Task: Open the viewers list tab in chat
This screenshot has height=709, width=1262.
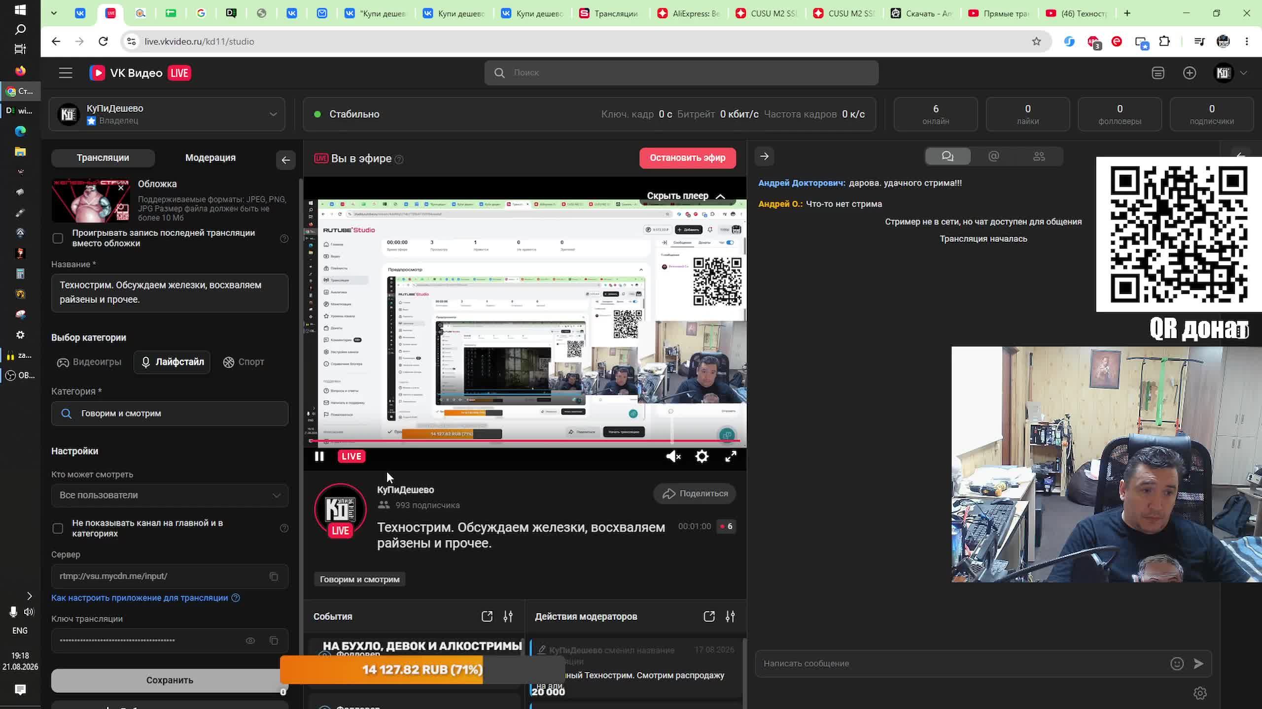Action: point(1039,157)
